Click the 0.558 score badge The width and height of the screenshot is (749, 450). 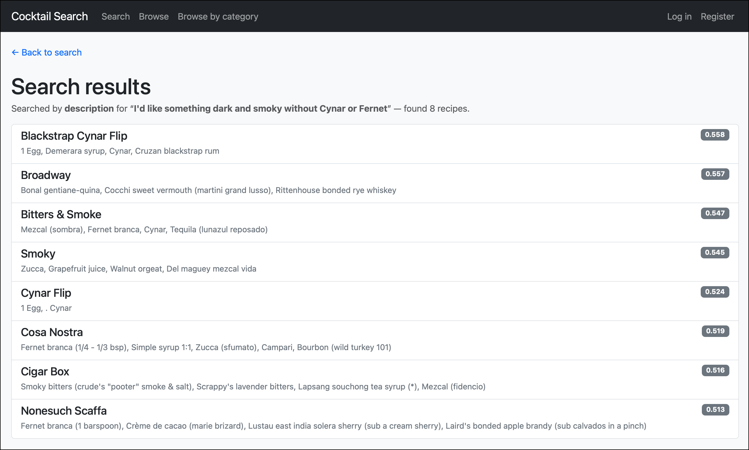pos(714,135)
